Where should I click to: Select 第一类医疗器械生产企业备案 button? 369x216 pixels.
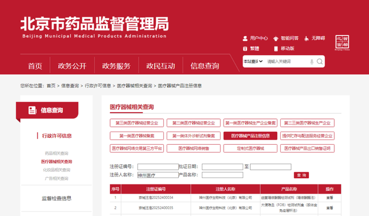[x=250, y=123]
